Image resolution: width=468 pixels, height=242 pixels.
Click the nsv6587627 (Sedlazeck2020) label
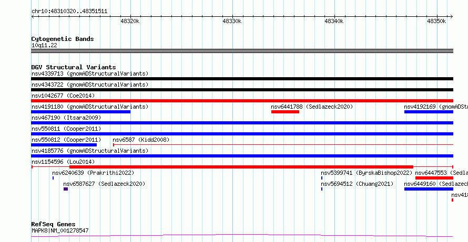(x=104, y=184)
